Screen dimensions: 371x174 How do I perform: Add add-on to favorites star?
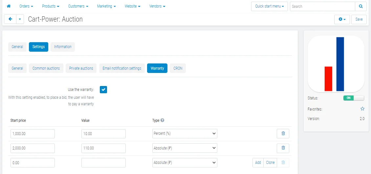coord(362,109)
